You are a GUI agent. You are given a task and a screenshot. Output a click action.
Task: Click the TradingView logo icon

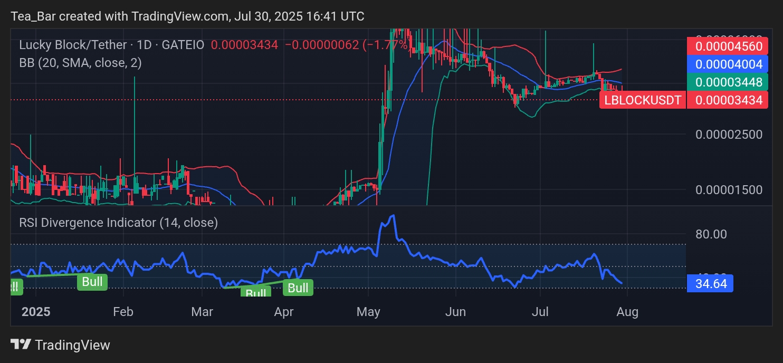(21, 345)
